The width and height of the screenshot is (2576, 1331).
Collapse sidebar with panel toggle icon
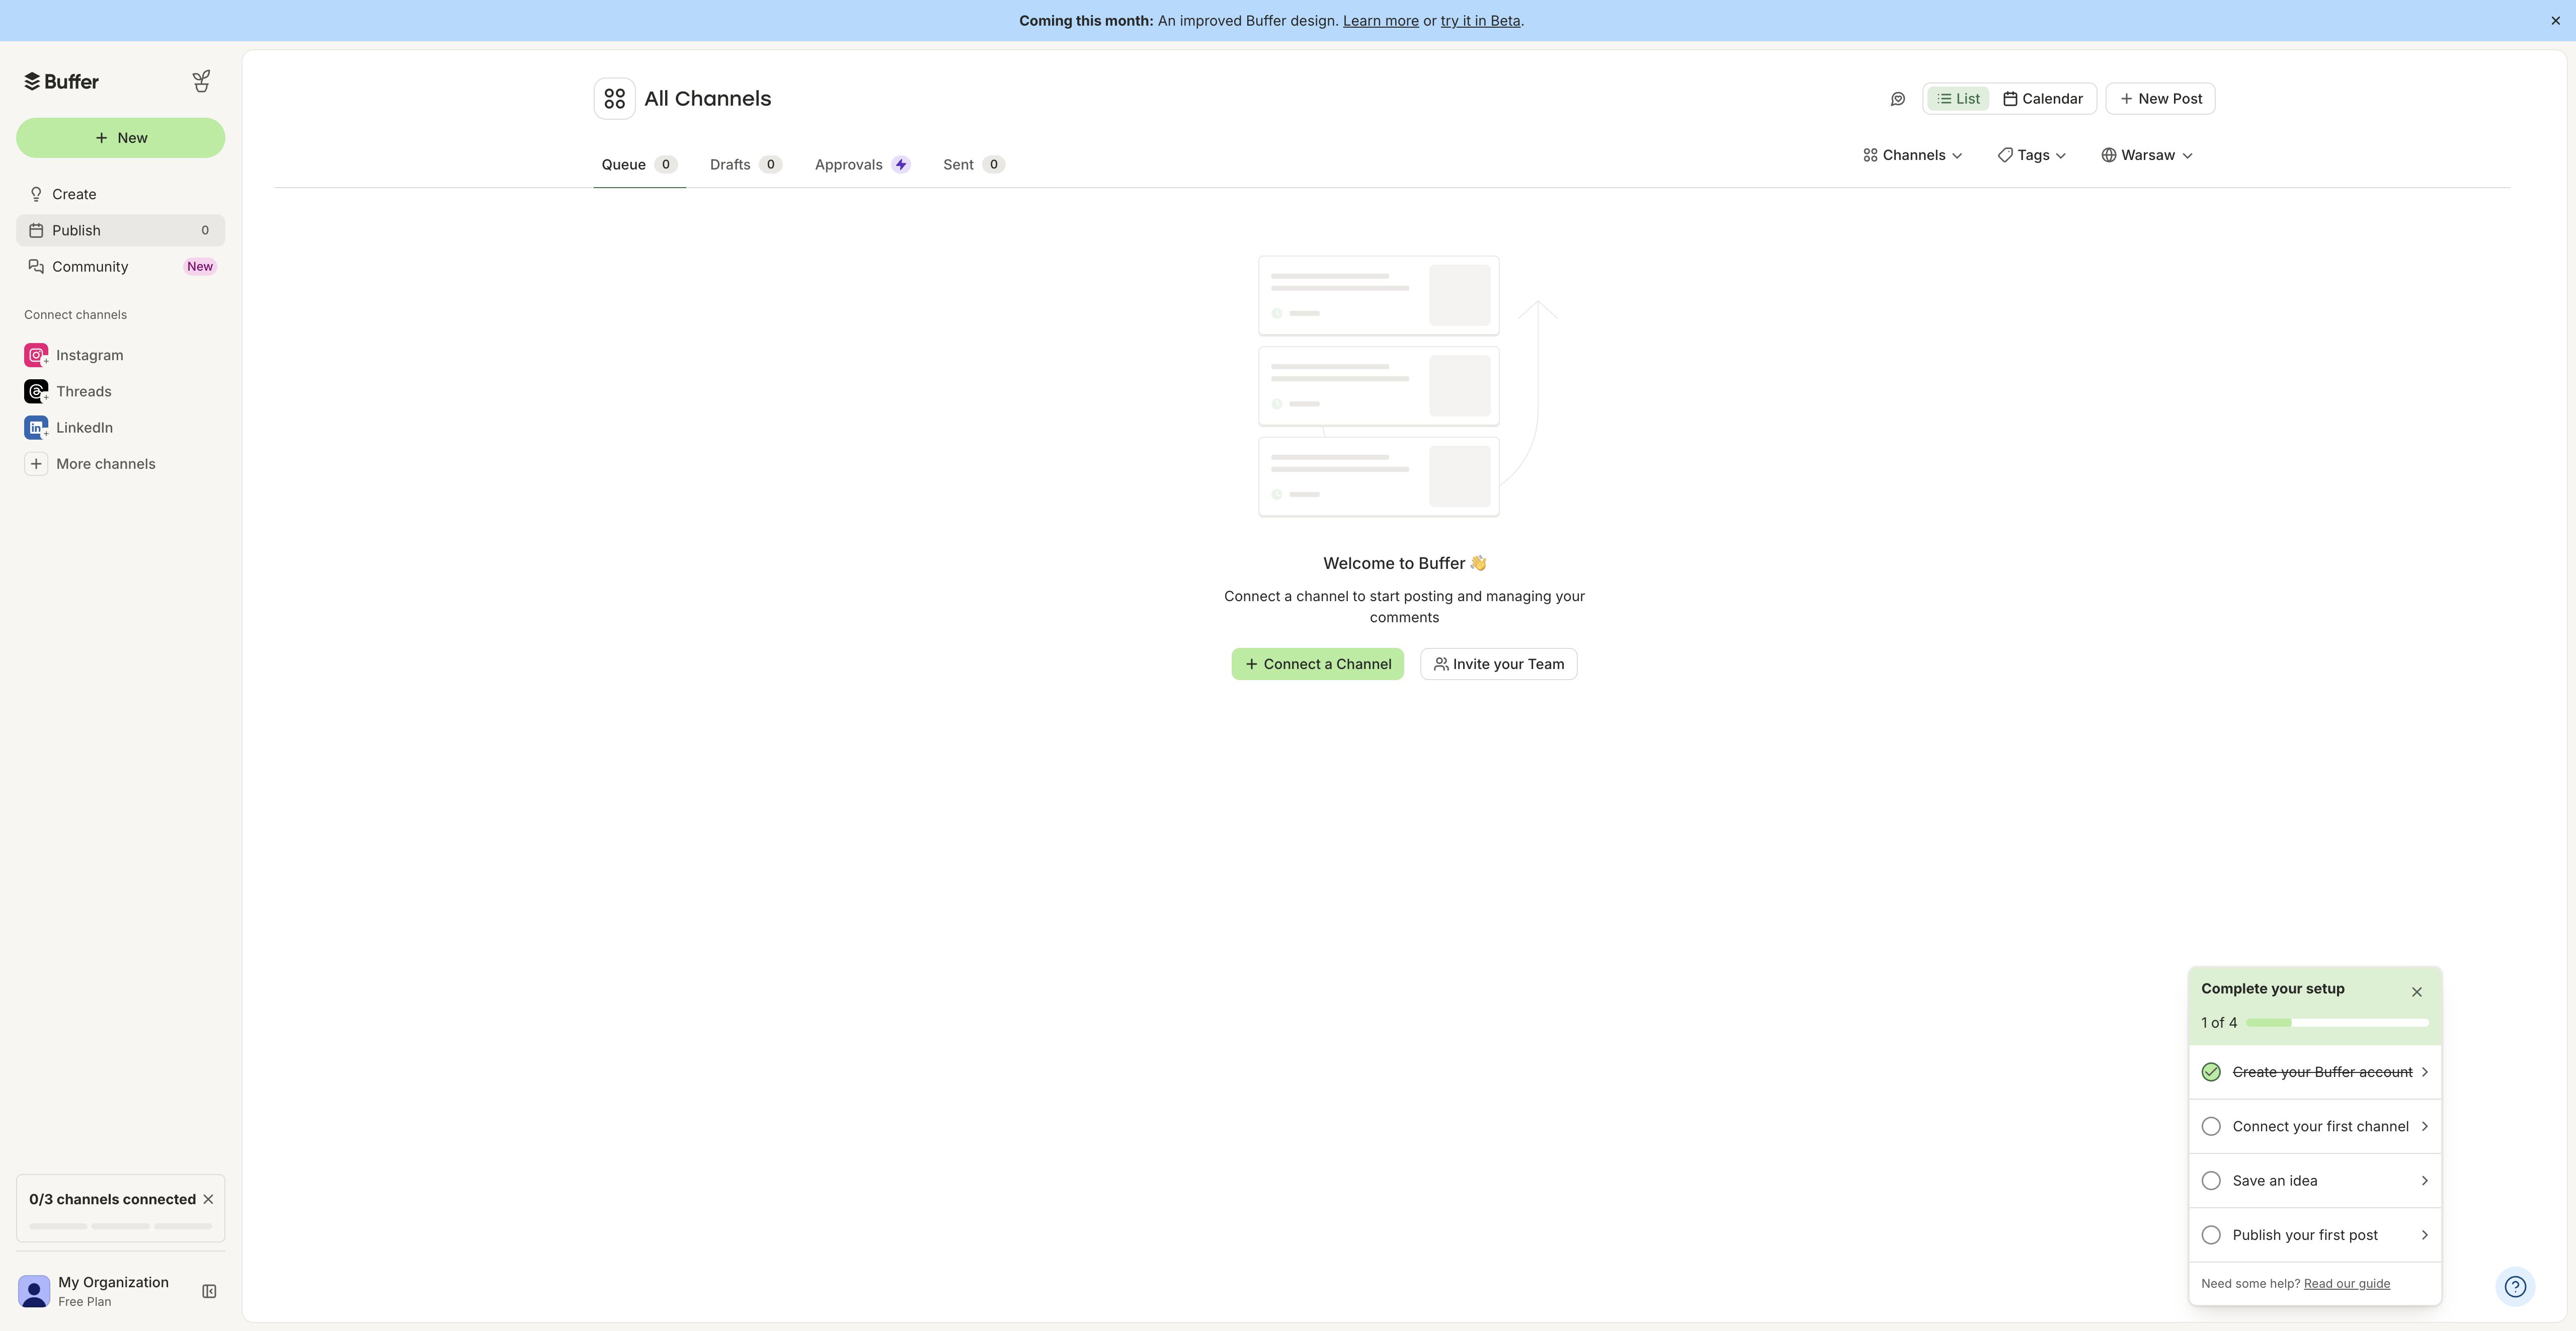(209, 1291)
